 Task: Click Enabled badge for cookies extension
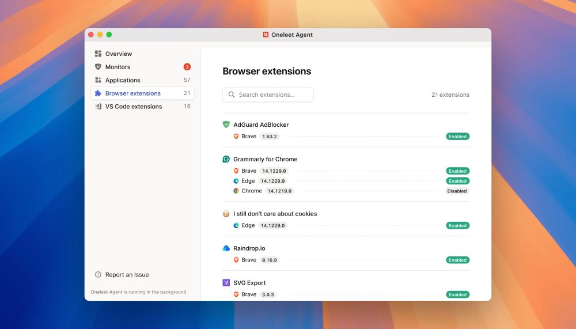tap(458, 225)
